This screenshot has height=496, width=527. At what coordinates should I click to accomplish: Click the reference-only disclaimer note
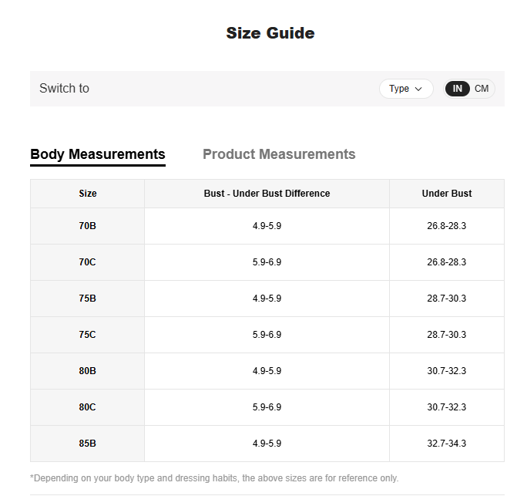[x=214, y=478]
